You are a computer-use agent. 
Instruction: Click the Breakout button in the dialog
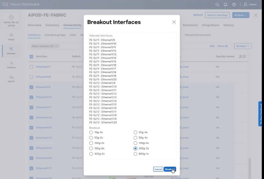[x=170, y=169]
